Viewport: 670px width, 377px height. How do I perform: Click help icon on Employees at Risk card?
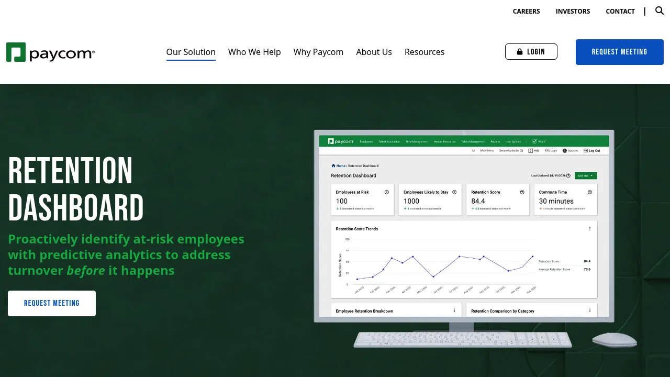click(x=386, y=192)
